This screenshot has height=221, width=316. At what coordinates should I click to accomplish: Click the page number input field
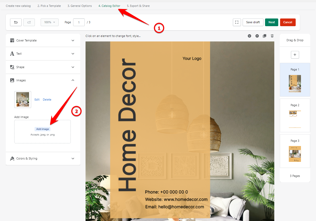click(79, 22)
